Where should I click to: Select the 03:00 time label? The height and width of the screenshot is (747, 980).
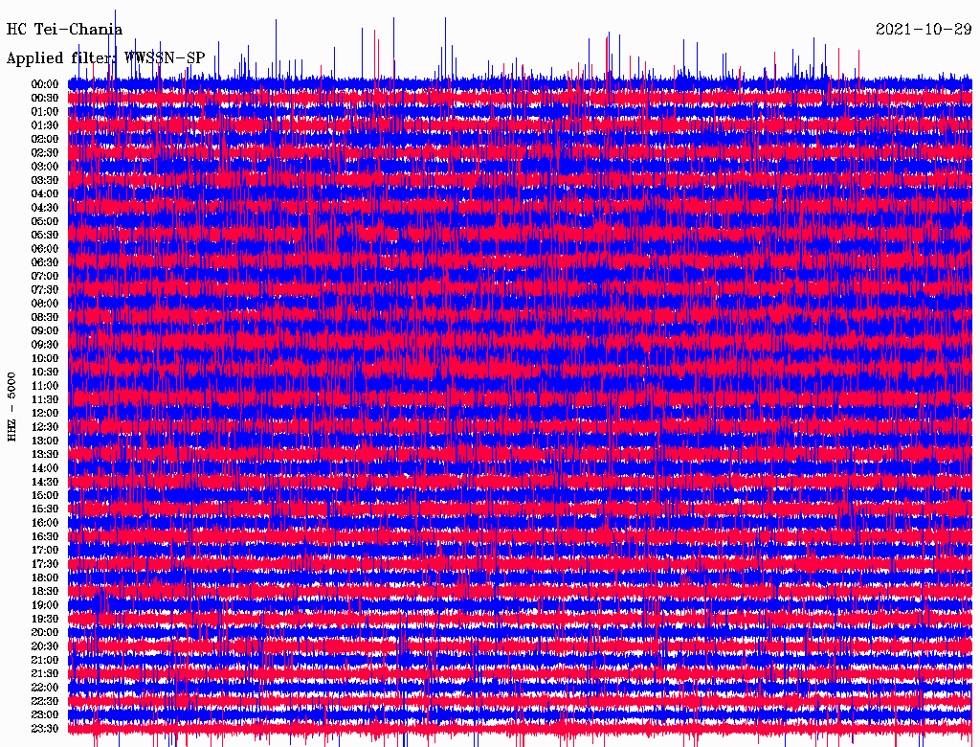45,167
